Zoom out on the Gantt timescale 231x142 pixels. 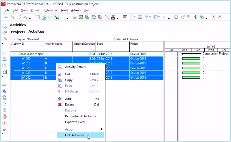(220, 17)
